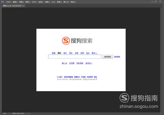The height and width of the screenshot is (115, 164).
Task: Click the 帮助 footer link in the canvas
Action: click(95, 77)
